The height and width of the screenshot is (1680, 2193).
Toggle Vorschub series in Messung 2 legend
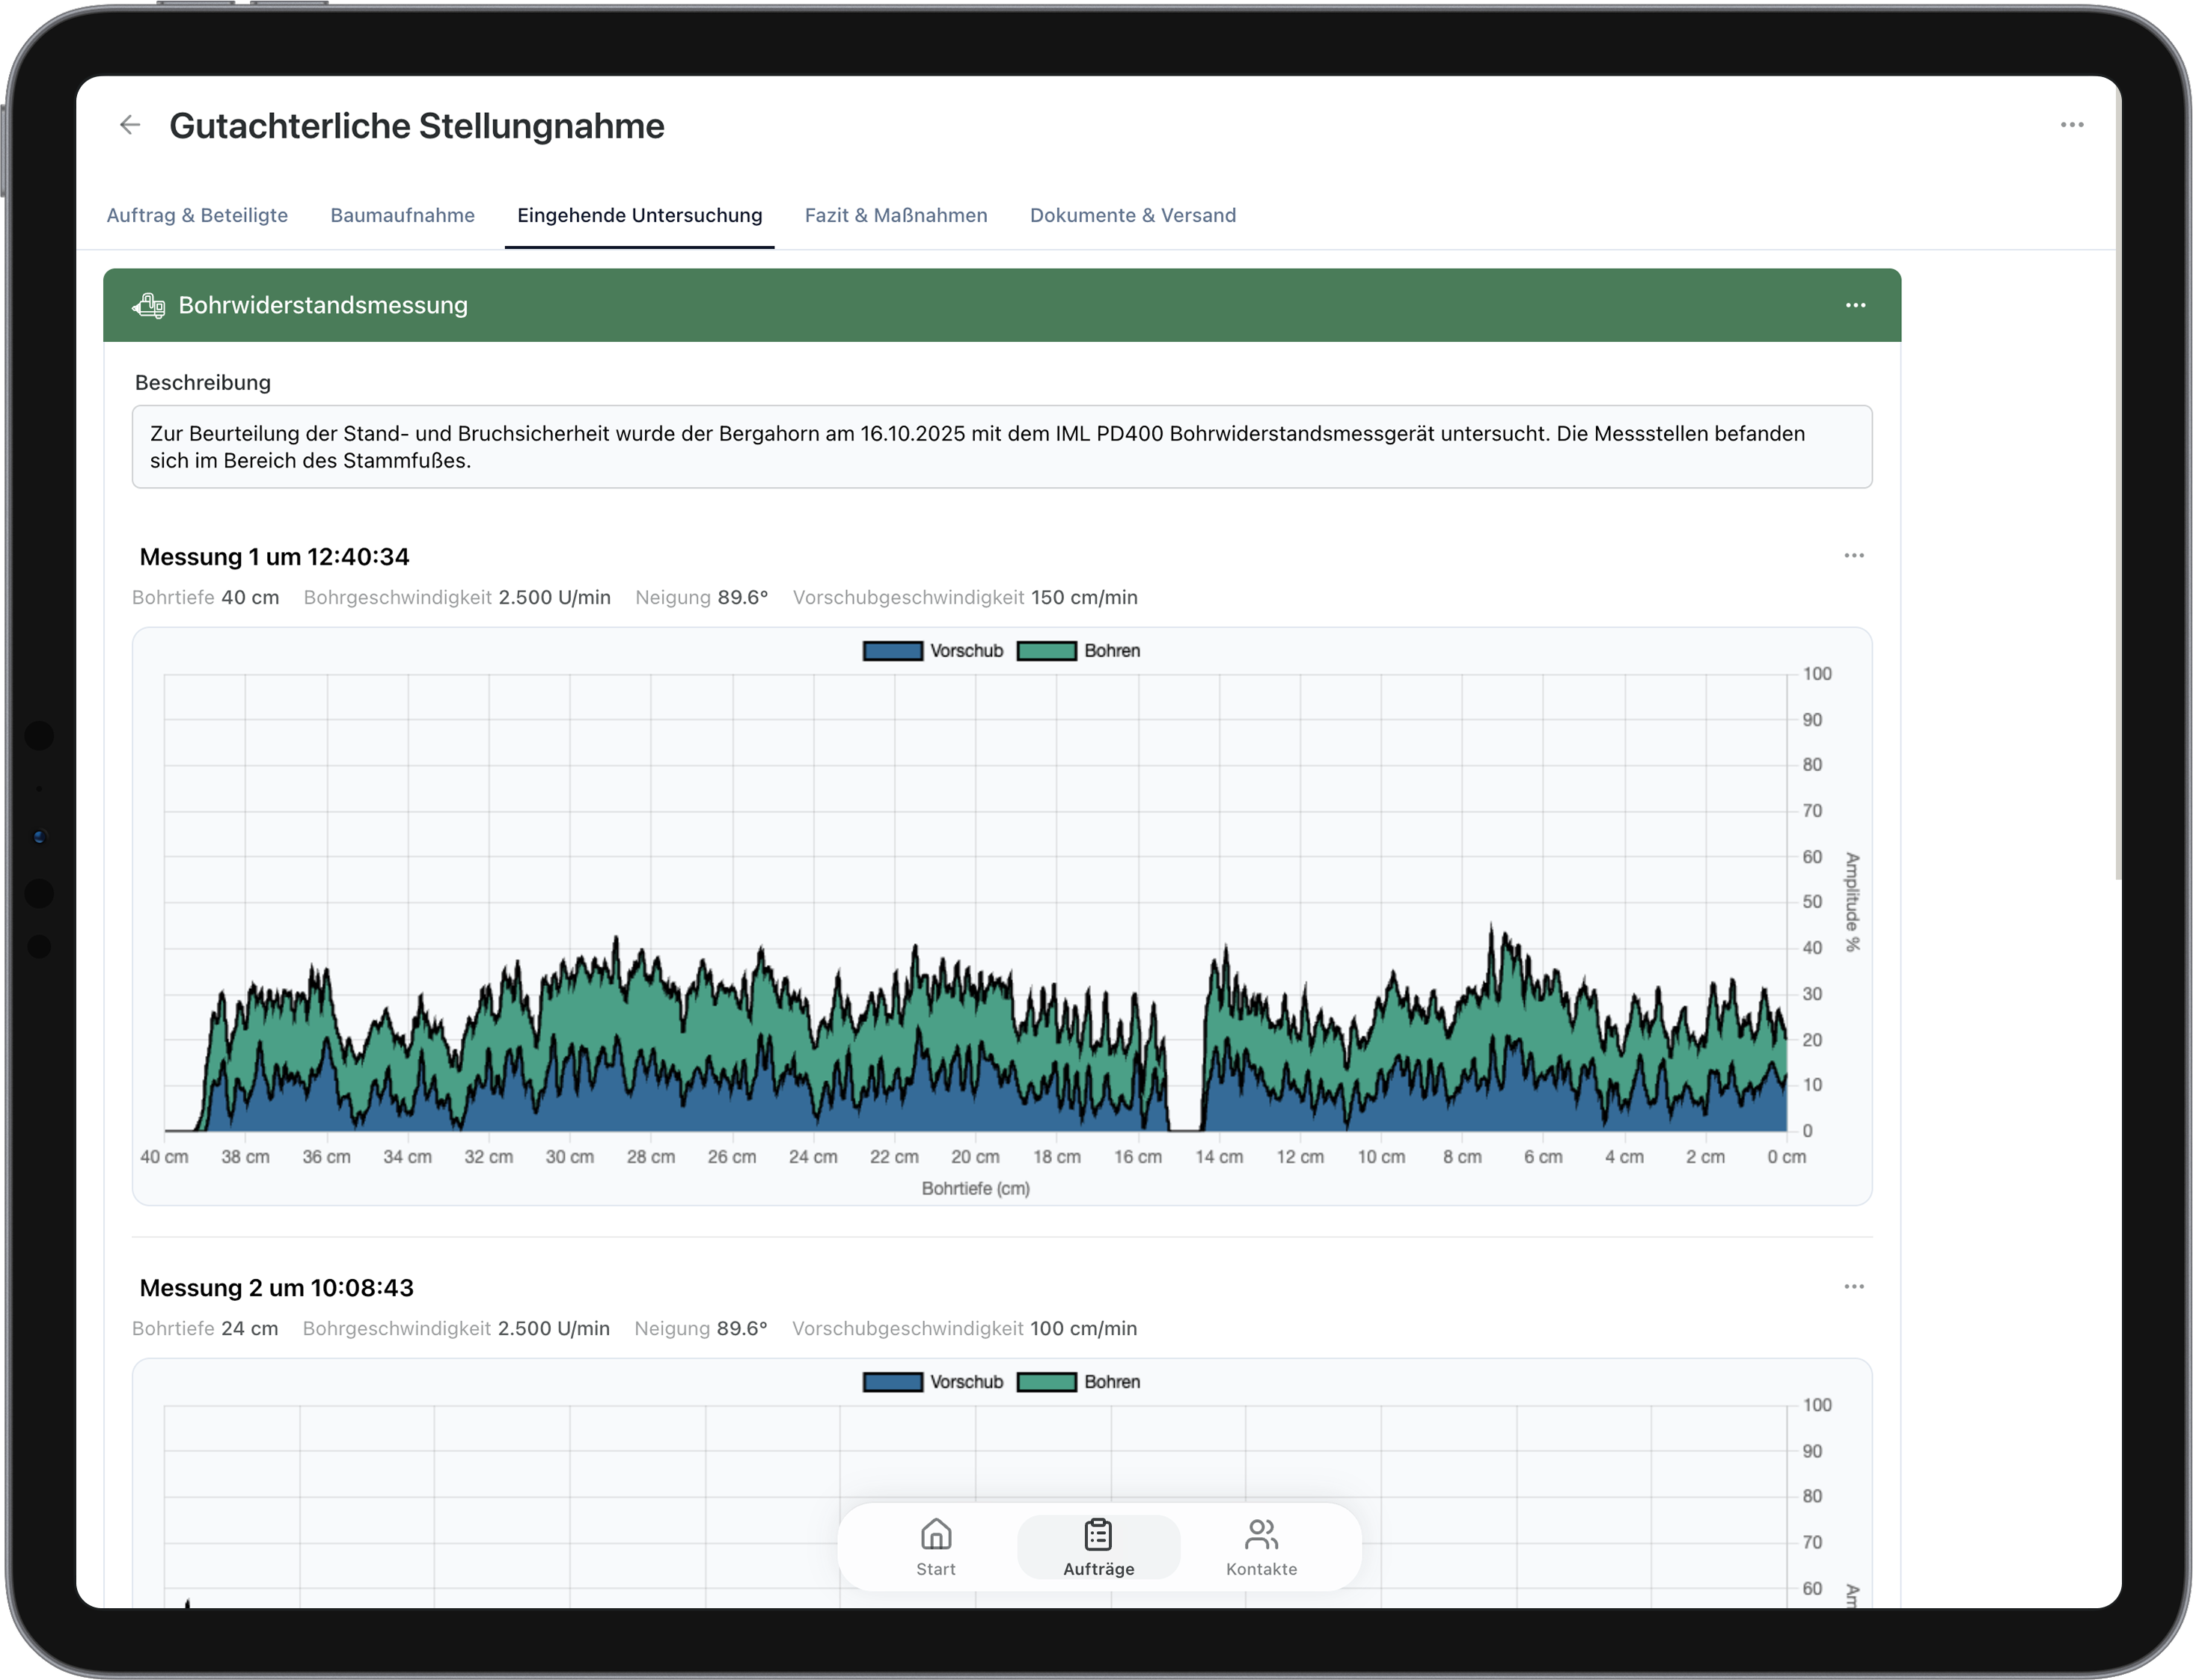tap(933, 1382)
